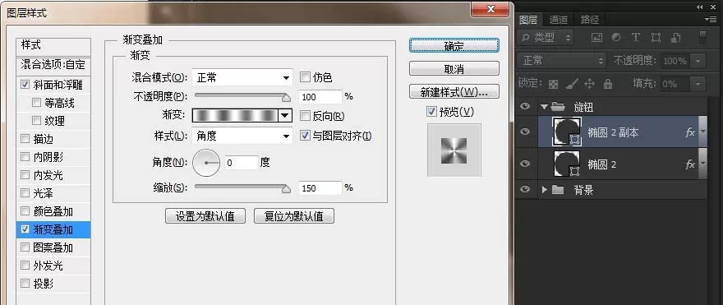Uncheck 斜面和浮雕 style checkbox

(25, 85)
